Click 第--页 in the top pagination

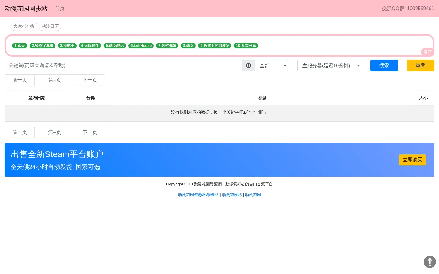click(x=55, y=80)
